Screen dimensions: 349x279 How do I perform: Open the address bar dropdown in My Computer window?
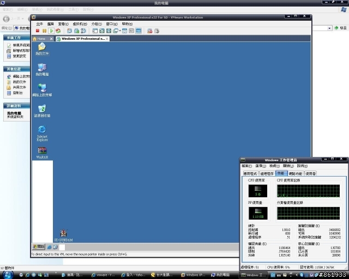point(329,28)
